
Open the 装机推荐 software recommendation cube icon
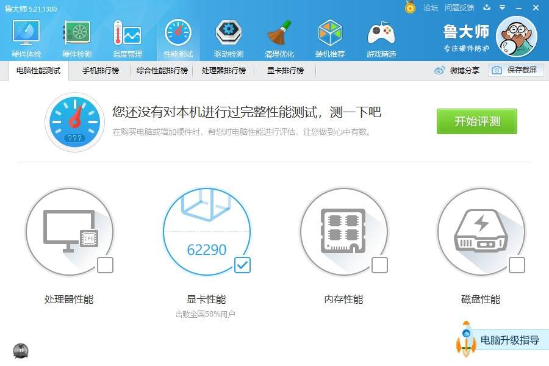pyautogui.click(x=330, y=38)
